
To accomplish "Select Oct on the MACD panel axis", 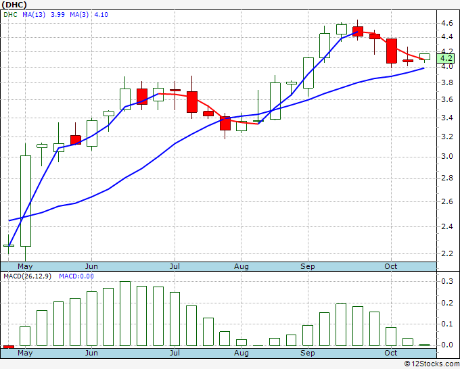I will point(391,353).
